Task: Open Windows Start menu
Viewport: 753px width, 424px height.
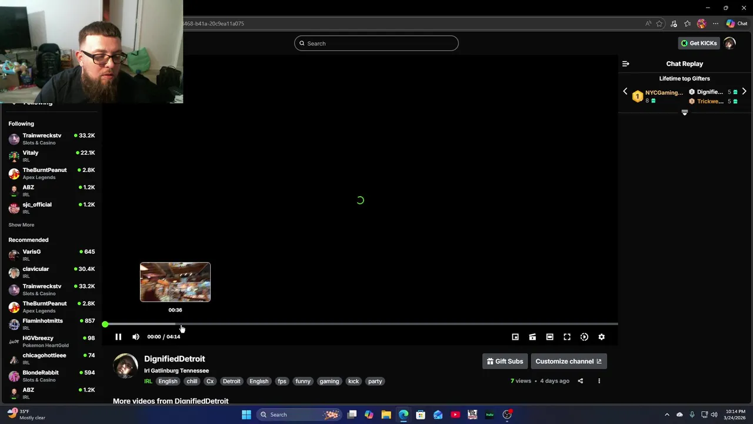Action: (x=246, y=415)
